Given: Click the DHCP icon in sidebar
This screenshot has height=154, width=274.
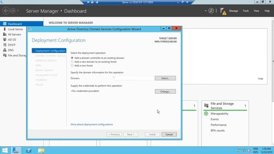Looking at the screenshot, I should (5, 44).
